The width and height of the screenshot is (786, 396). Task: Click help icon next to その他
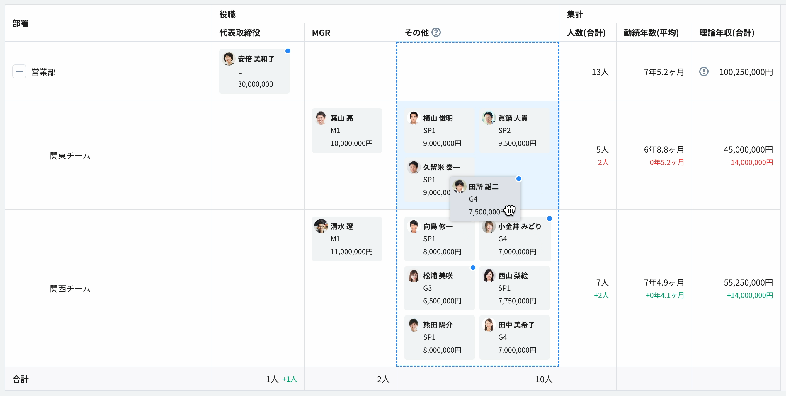(x=436, y=32)
